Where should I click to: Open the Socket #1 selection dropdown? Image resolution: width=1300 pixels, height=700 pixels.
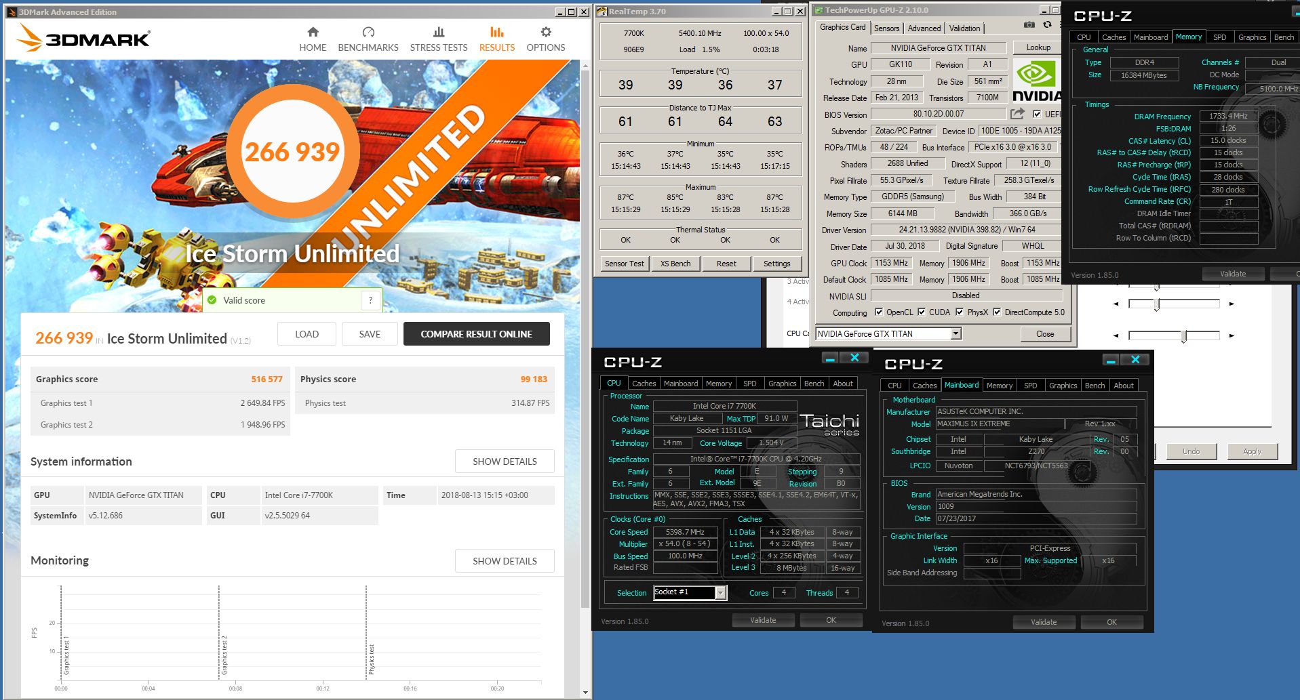(x=720, y=593)
